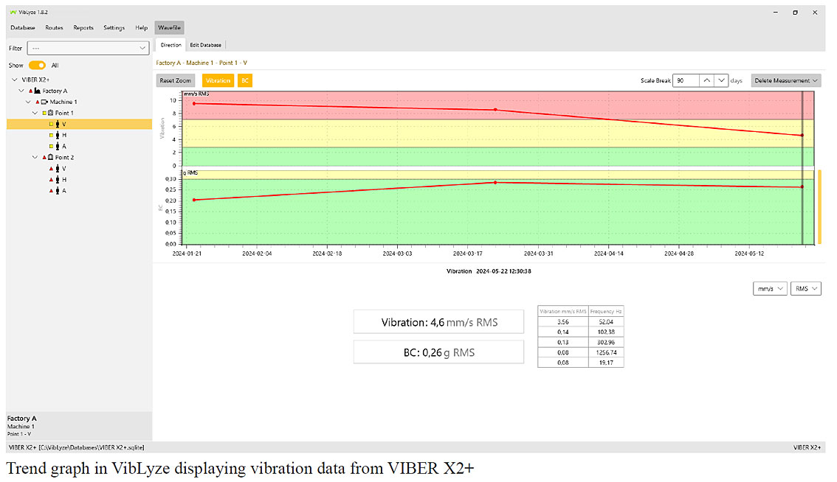Click the March BC trend data point
This screenshot has width=837, height=482.
(495, 183)
